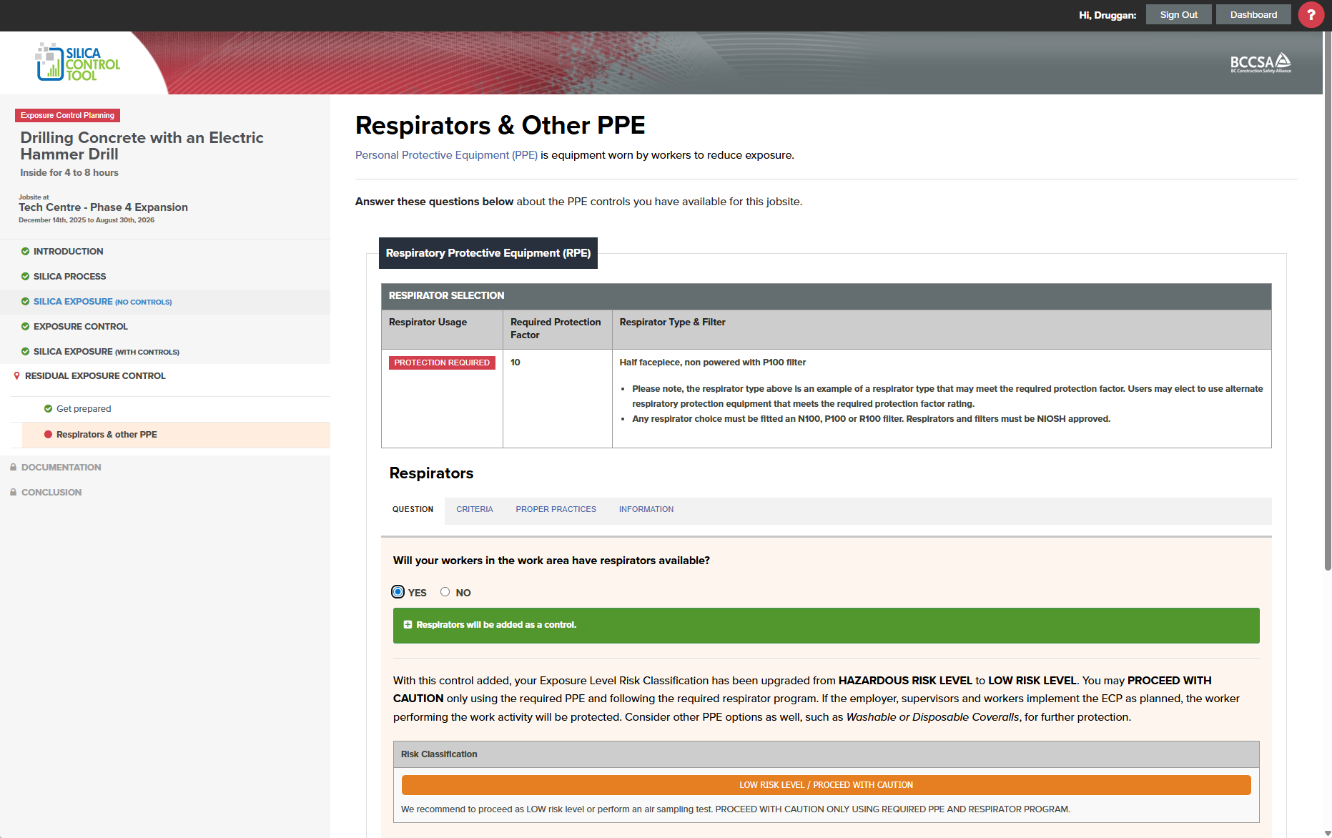The width and height of the screenshot is (1332, 838).
Task: Click the Sign Out button
Action: (1178, 15)
